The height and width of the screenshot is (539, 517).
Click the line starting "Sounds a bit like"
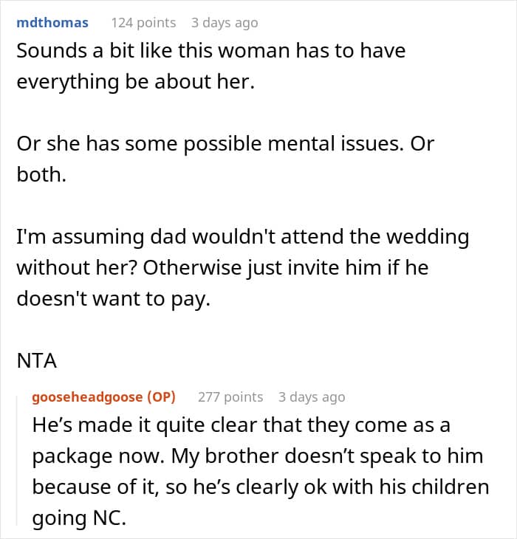click(x=211, y=52)
